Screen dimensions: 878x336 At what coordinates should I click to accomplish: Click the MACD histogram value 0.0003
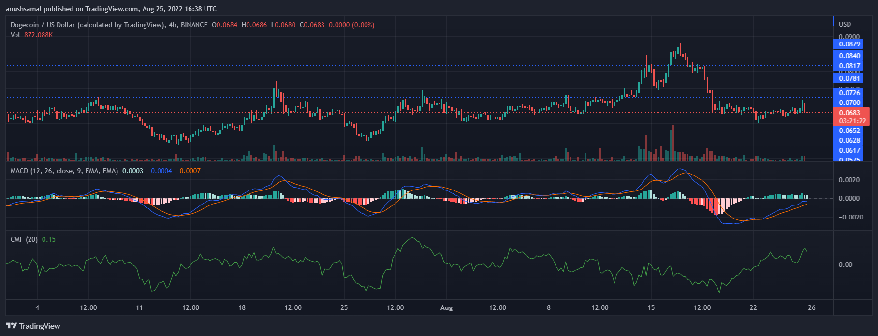tap(132, 171)
